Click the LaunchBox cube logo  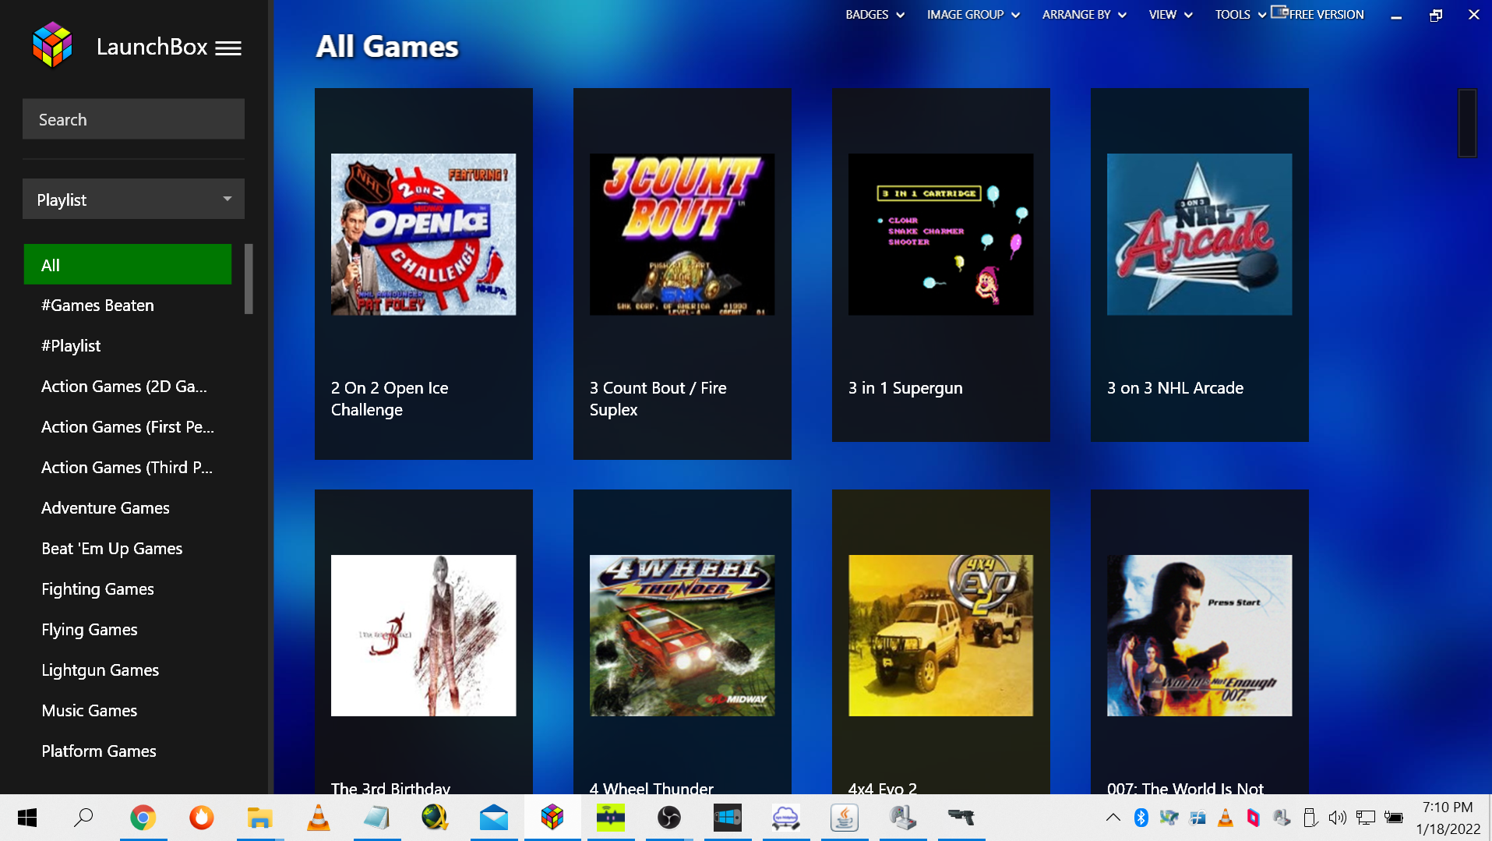[52, 45]
